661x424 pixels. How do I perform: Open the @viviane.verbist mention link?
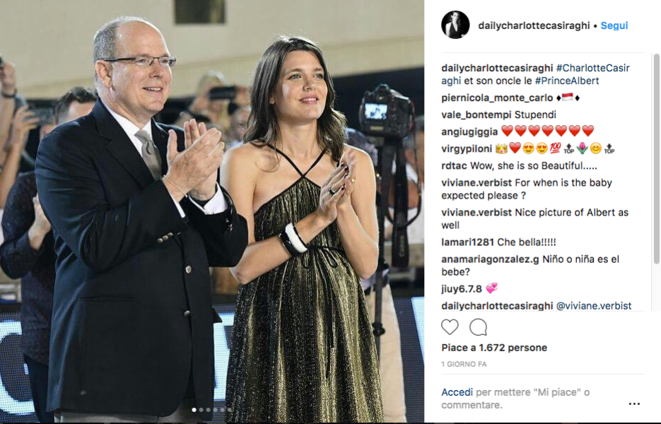pos(594,305)
